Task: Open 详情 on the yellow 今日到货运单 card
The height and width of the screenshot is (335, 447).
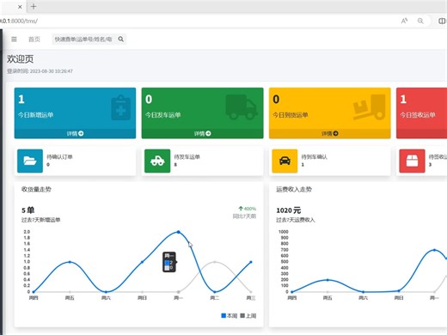Action: coord(329,133)
